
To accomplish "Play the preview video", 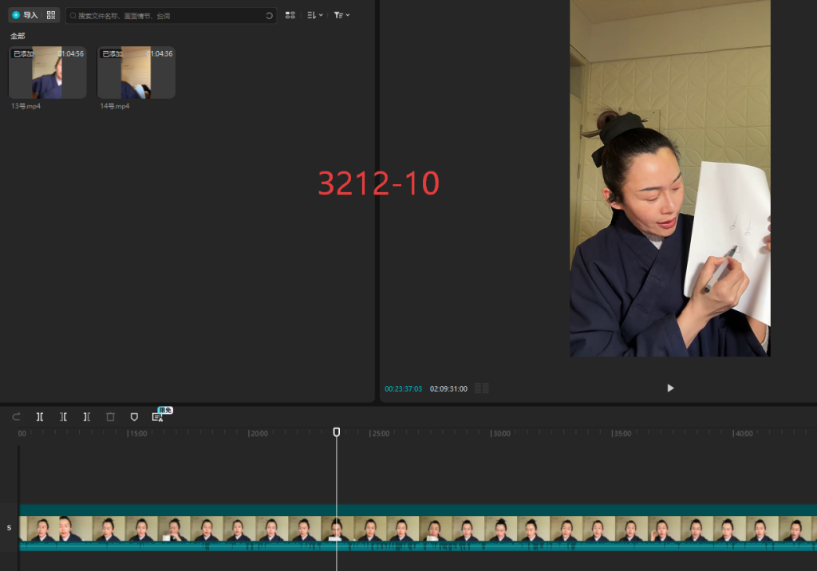I will pyautogui.click(x=670, y=388).
